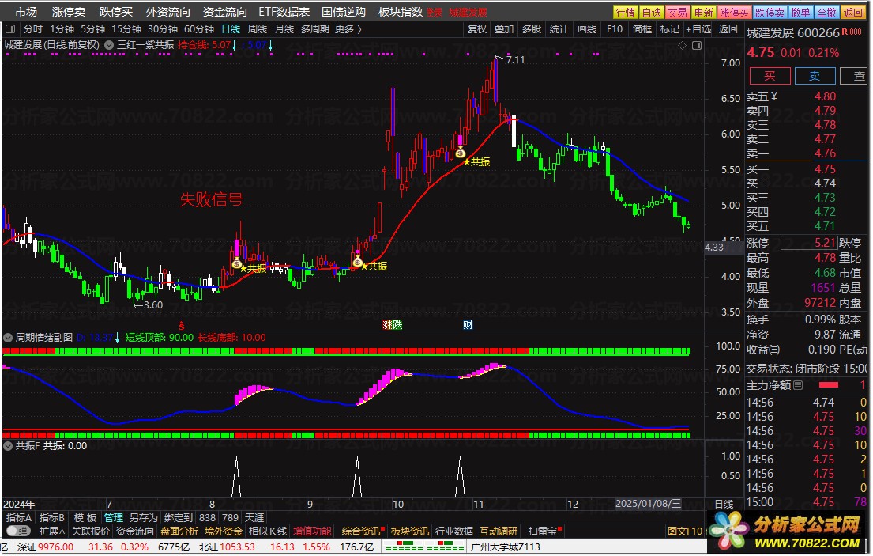Open the 国债逆购 menu
The width and height of the screenshot is (873, 556).
344,12
